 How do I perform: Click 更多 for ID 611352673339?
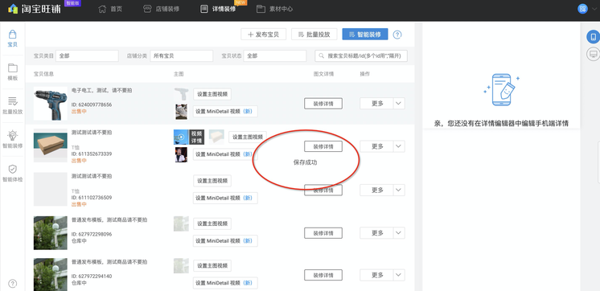click(x=377, y=146)
